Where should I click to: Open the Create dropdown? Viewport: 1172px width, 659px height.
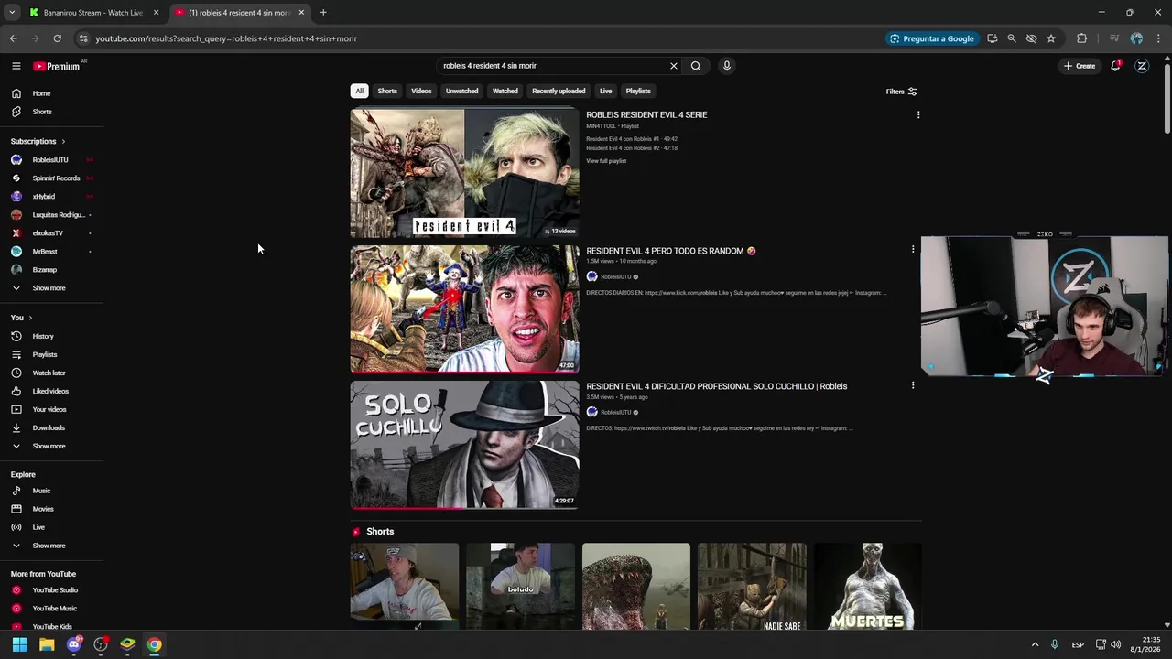(x=1080, y=66)
